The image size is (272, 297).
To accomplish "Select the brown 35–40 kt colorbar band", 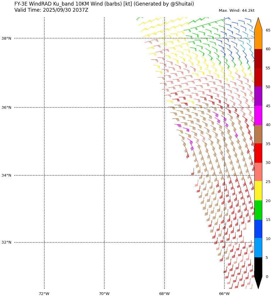I will (x=258, y=134).
